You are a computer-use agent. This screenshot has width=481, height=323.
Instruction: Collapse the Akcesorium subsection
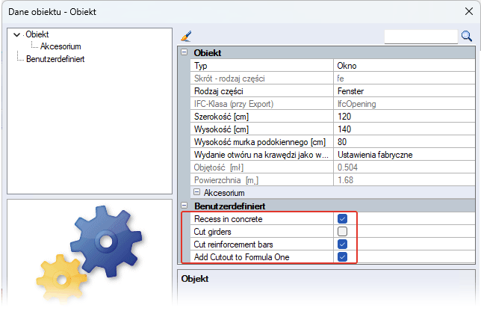pyautogui.click(x=197, y=193)
